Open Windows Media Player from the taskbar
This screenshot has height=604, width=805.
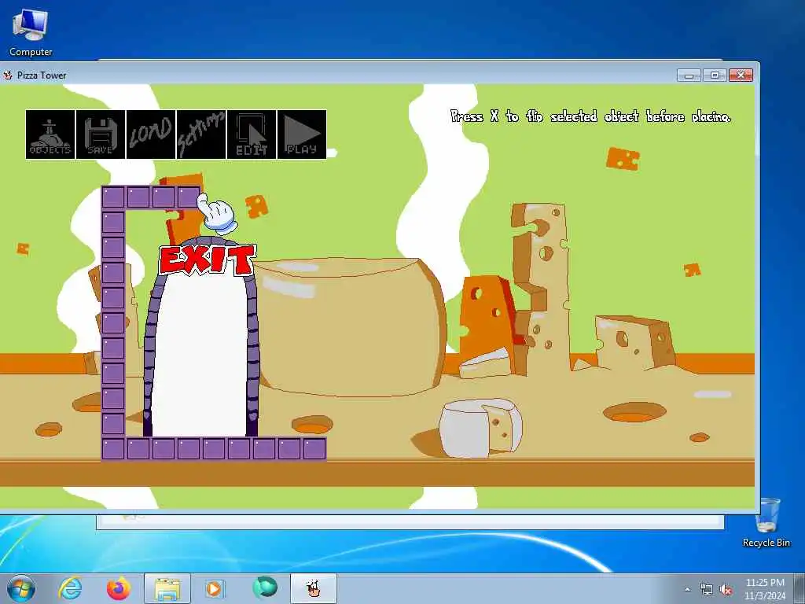click(x=214, y=588)
